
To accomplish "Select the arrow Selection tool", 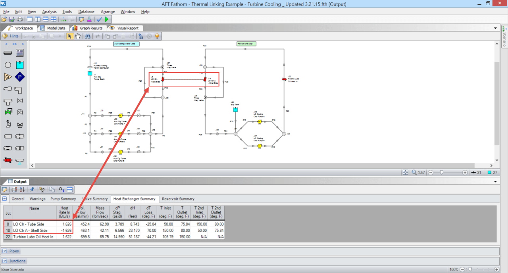I will (70, 36).
